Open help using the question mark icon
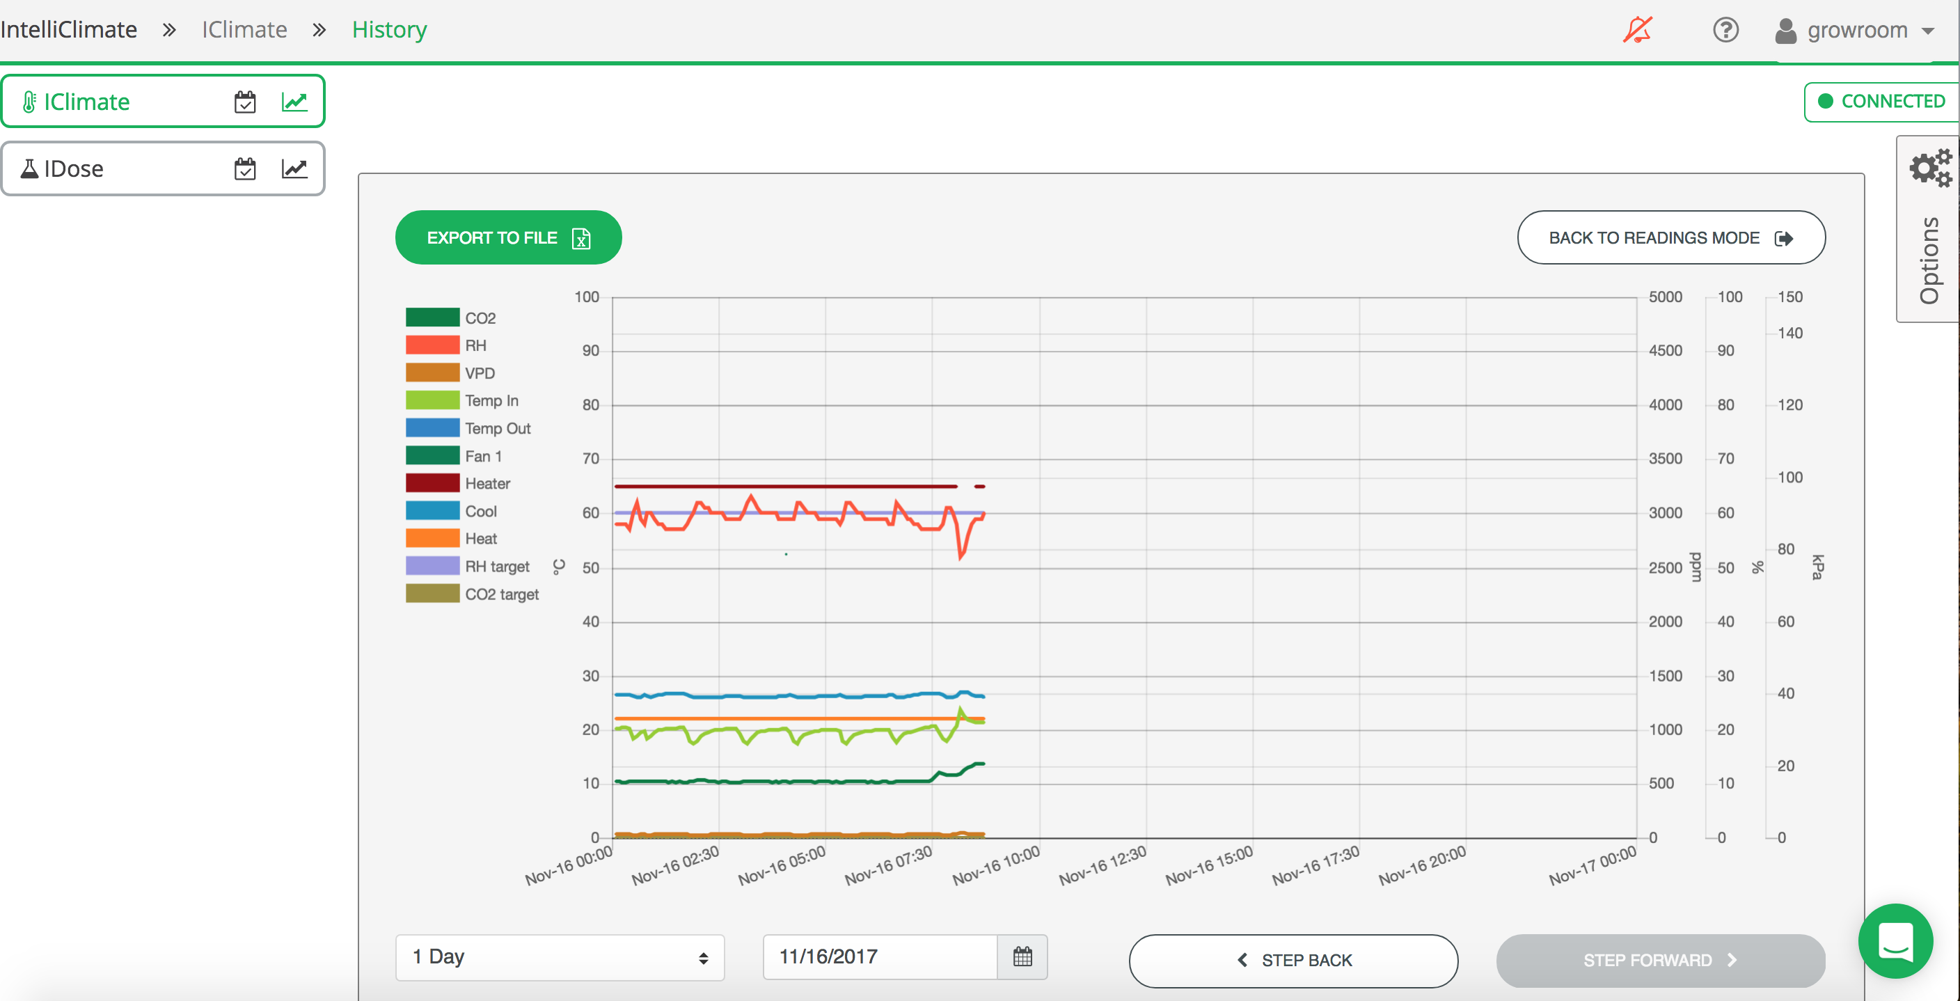 point(1725,30)
